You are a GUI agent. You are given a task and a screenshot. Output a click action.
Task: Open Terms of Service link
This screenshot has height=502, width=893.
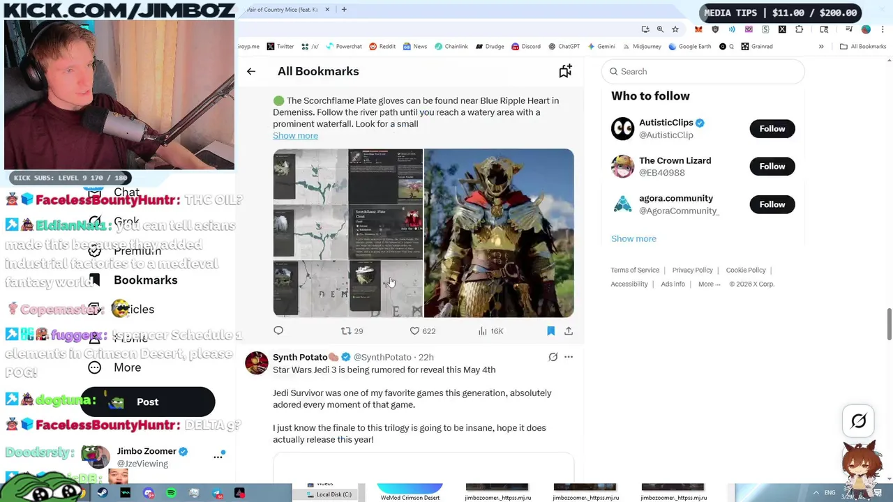pyautogui.click(x=635, y=270)
